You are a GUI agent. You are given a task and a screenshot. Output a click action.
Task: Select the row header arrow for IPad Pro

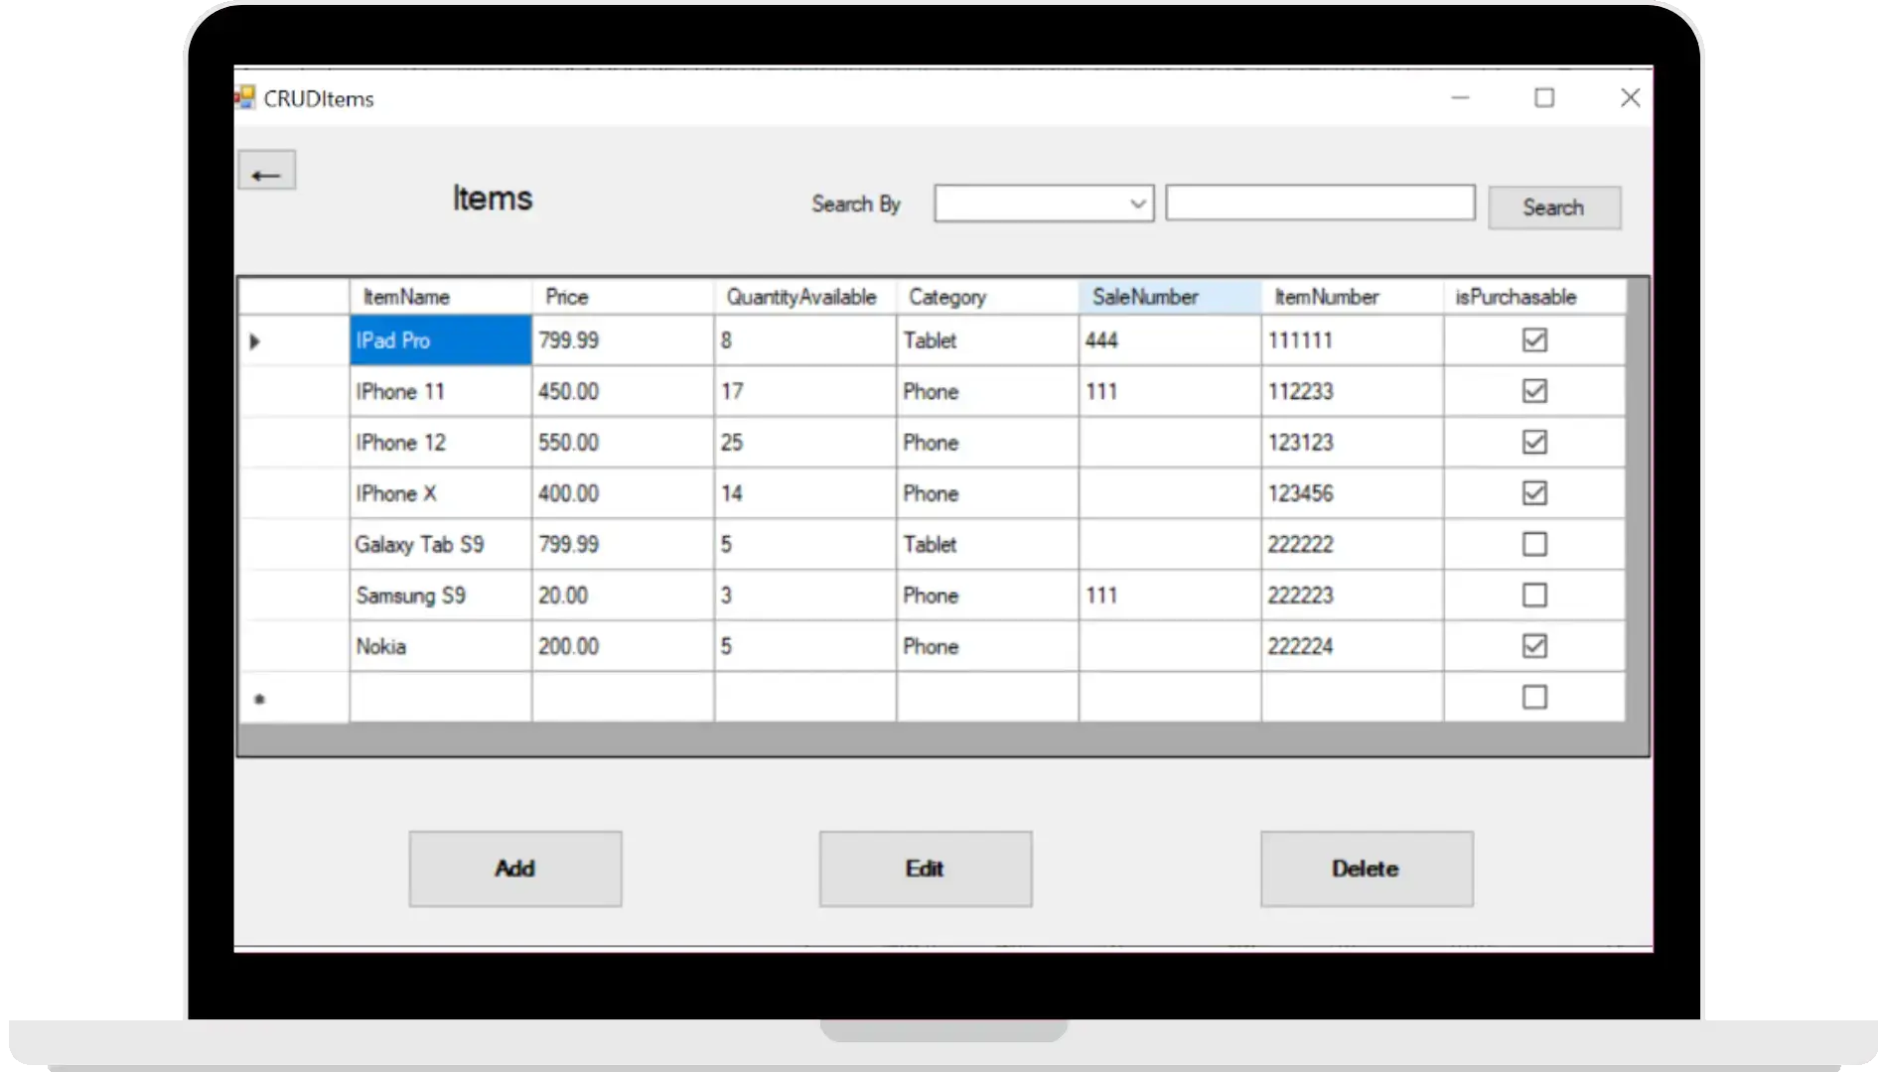[293, 340]
